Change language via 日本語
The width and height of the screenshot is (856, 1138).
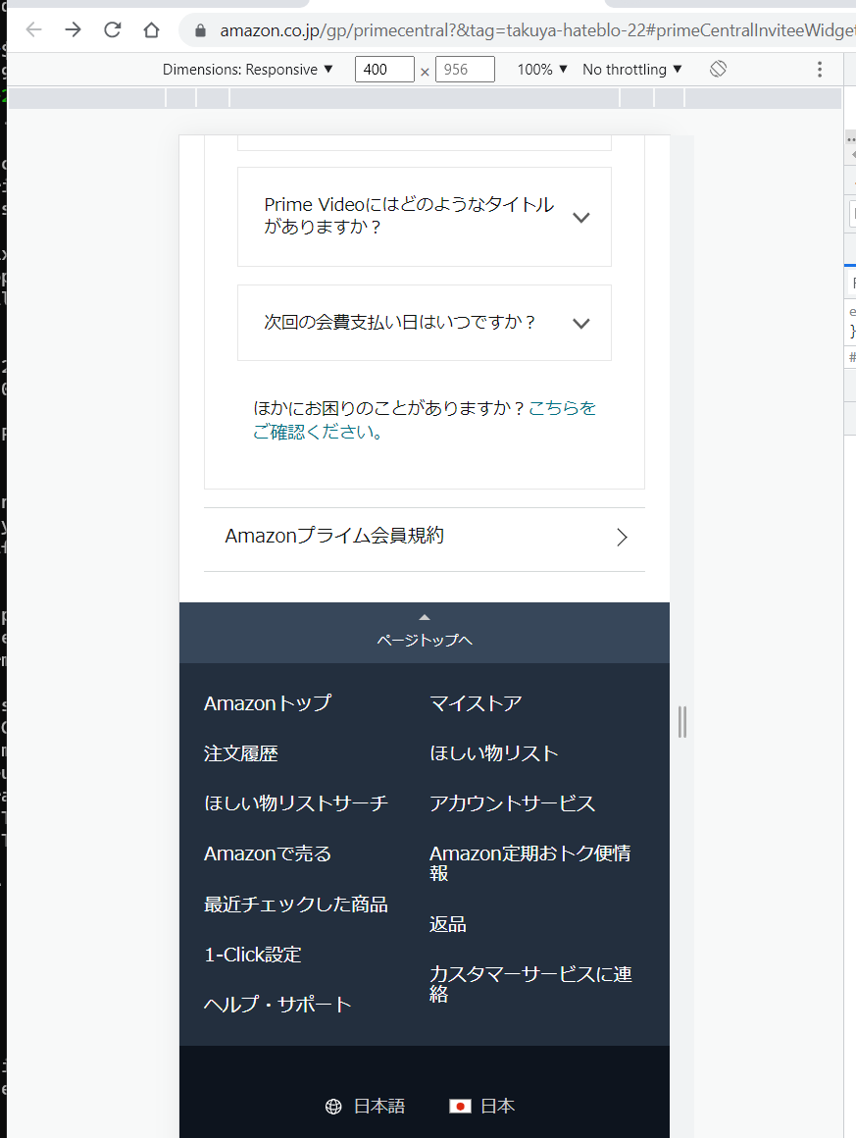coord(378,1106)
